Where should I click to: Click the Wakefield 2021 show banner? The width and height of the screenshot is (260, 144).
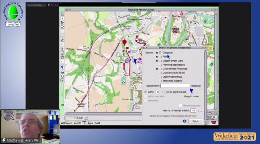coord(235,136)
